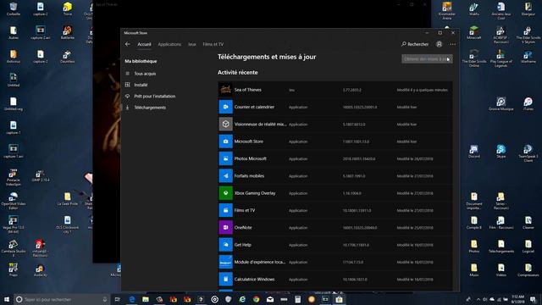
Task: Open the Accueil tab
Action: pos(144,44)
